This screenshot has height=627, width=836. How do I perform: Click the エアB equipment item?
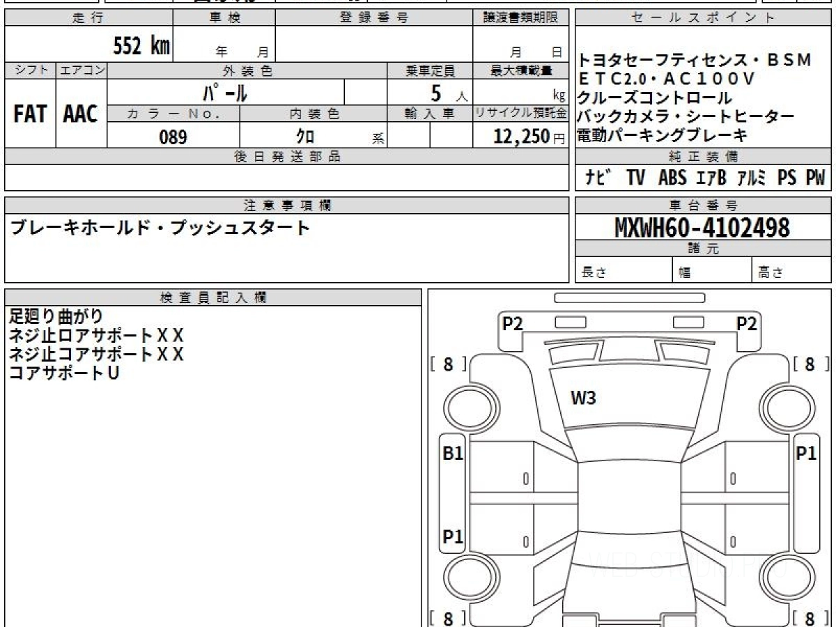711,178
